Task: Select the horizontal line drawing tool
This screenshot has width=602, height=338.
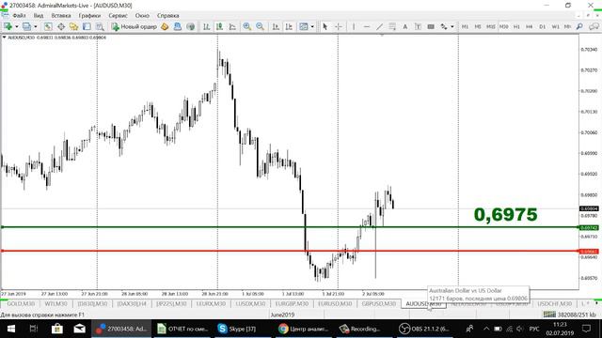Action: point(366,26)
